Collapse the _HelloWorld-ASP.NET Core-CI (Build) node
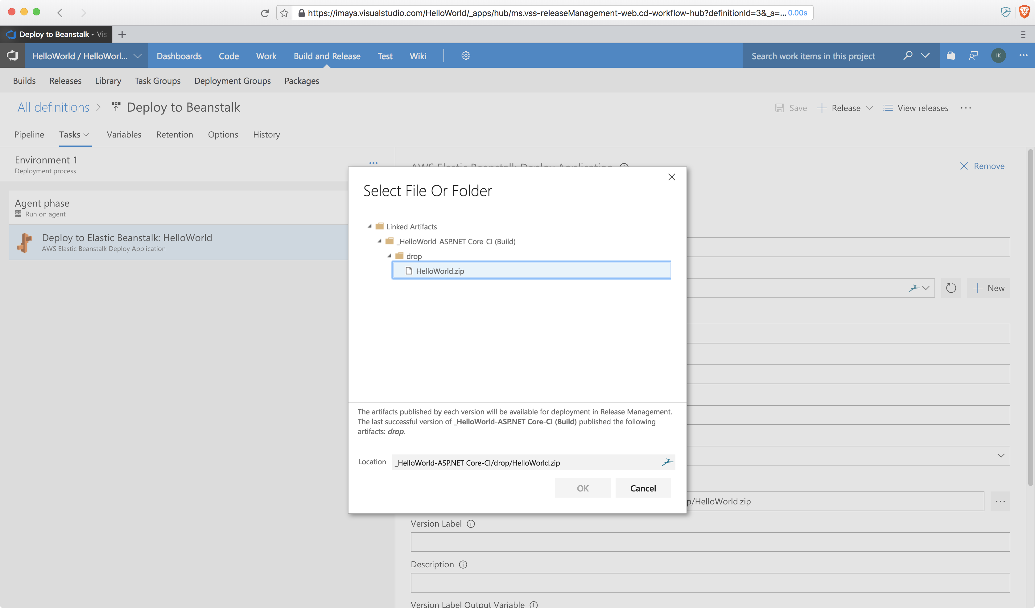1035x608 pixels. click(x=380, y=241)
